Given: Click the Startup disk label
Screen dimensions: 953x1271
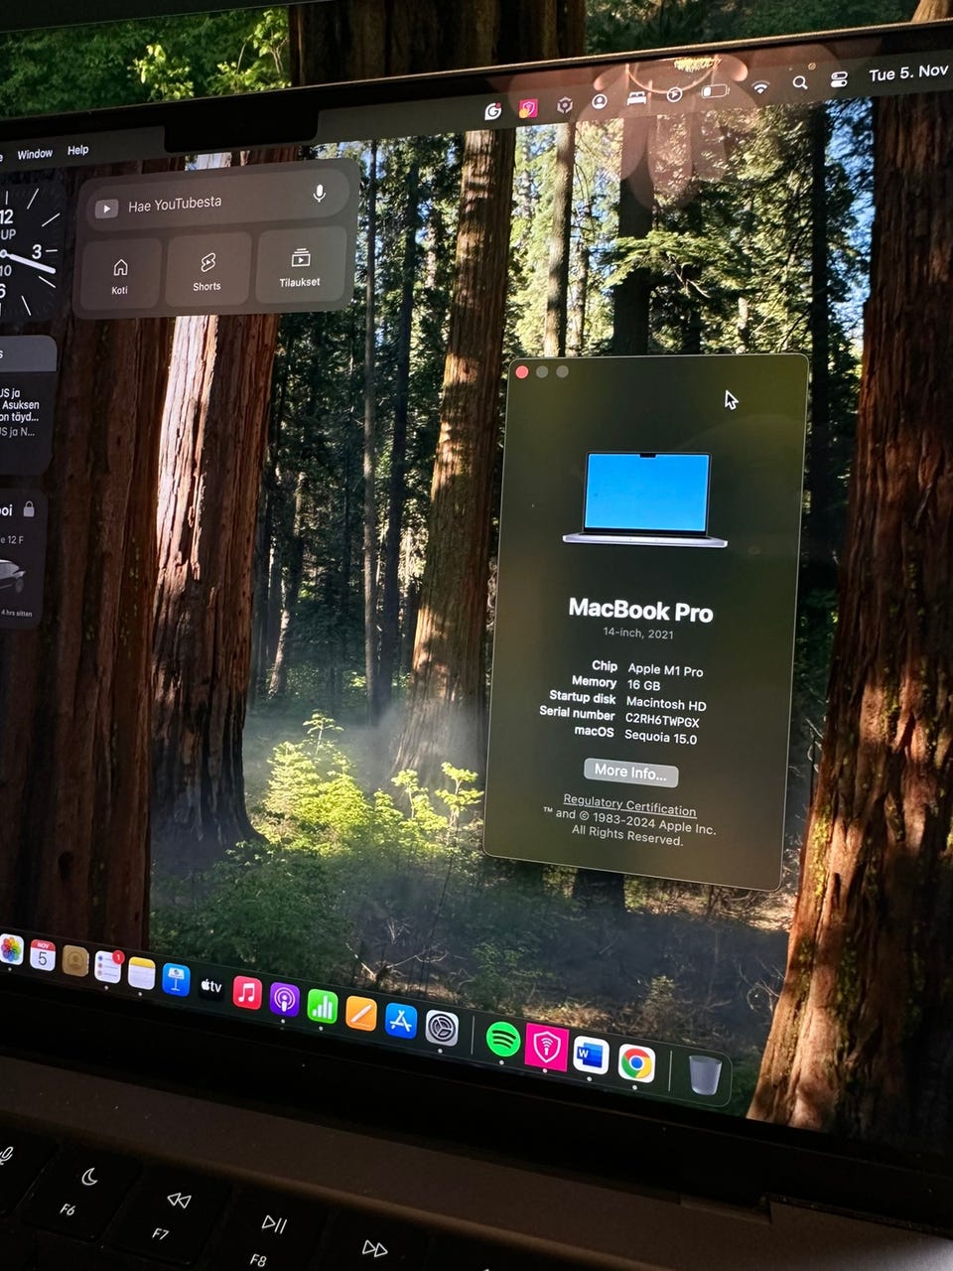Looking at the screenshot, I should click(x=583, y=697).
